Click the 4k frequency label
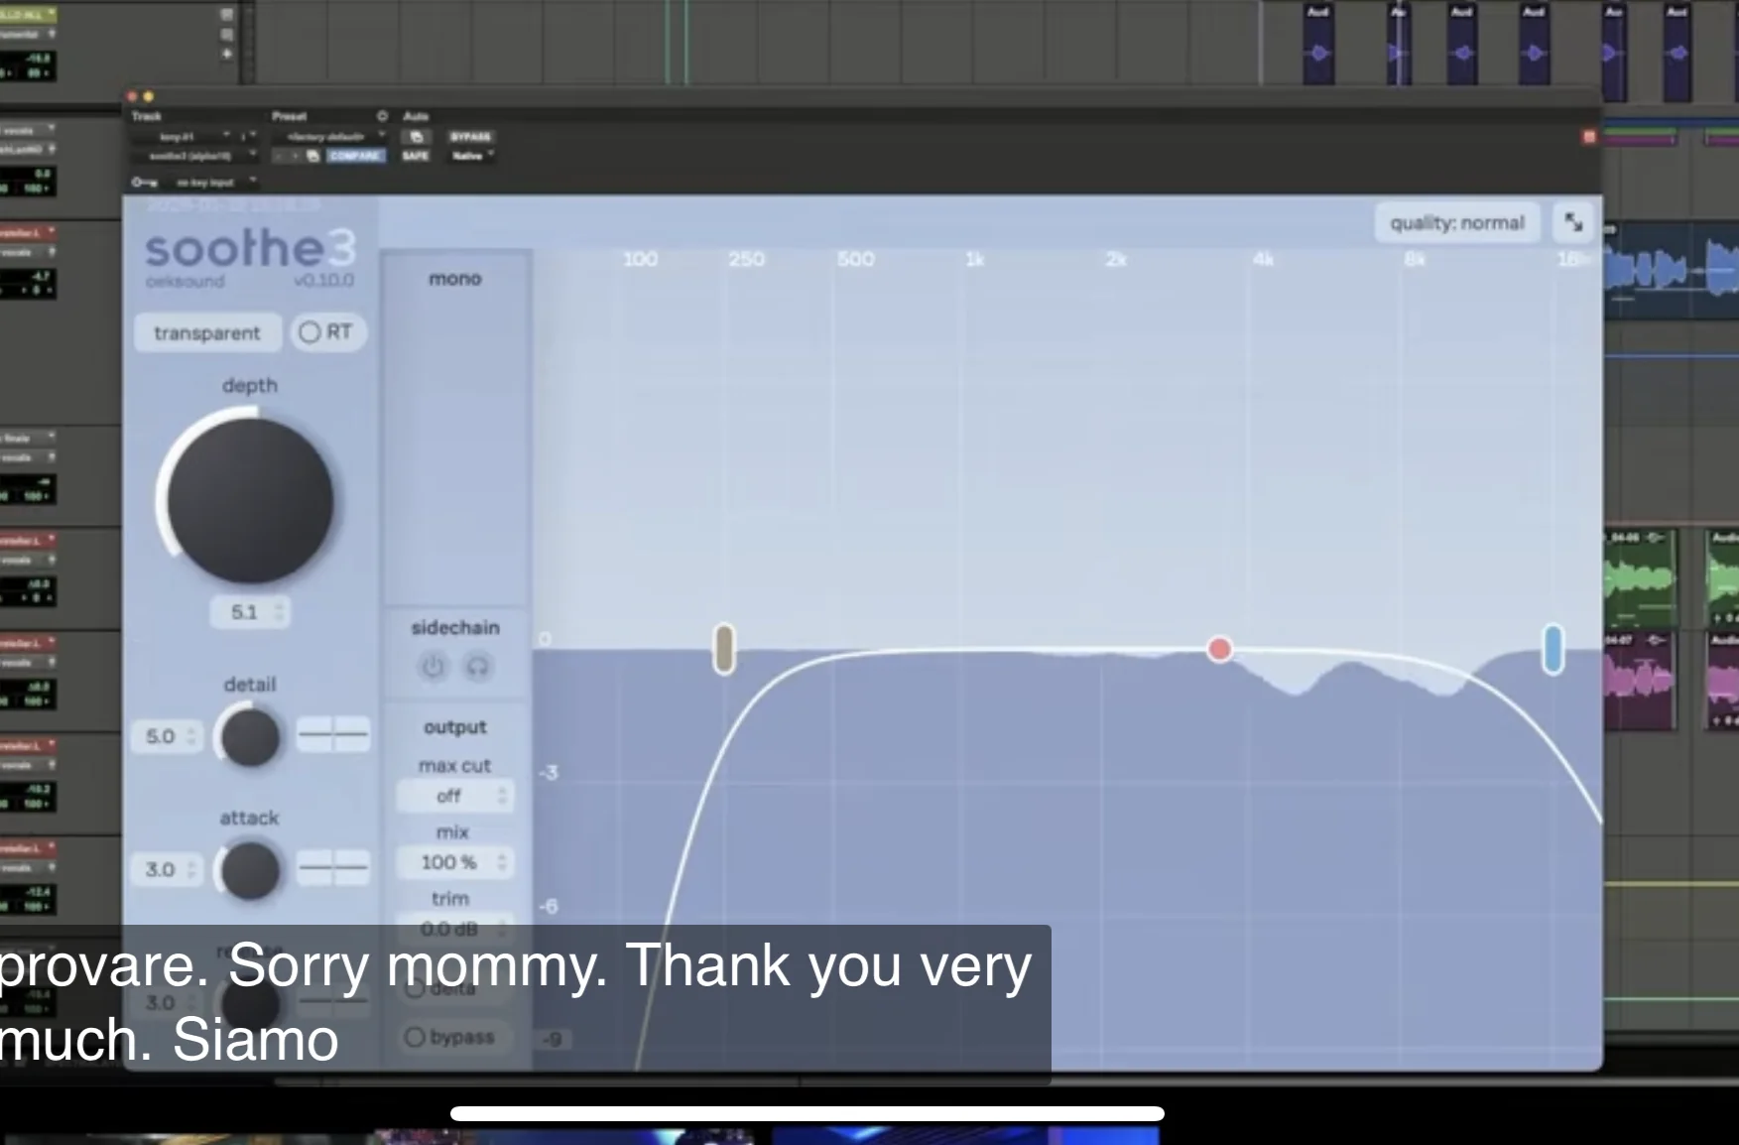The height and width of the screenshot is (1145, 1739). pos(1263,259)
